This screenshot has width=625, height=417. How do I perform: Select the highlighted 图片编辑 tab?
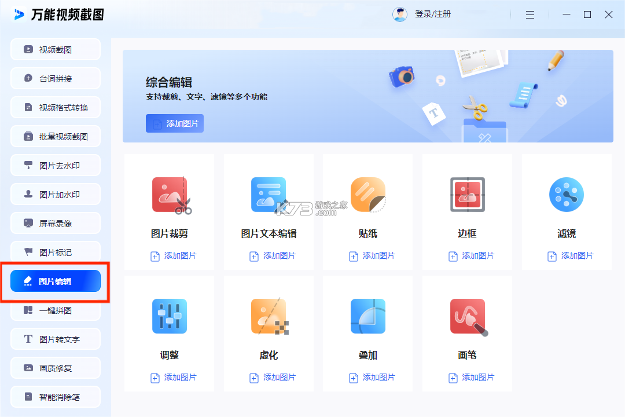click(56, 281)
